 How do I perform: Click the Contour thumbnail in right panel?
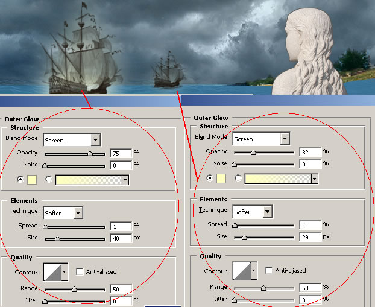[242, 271]
